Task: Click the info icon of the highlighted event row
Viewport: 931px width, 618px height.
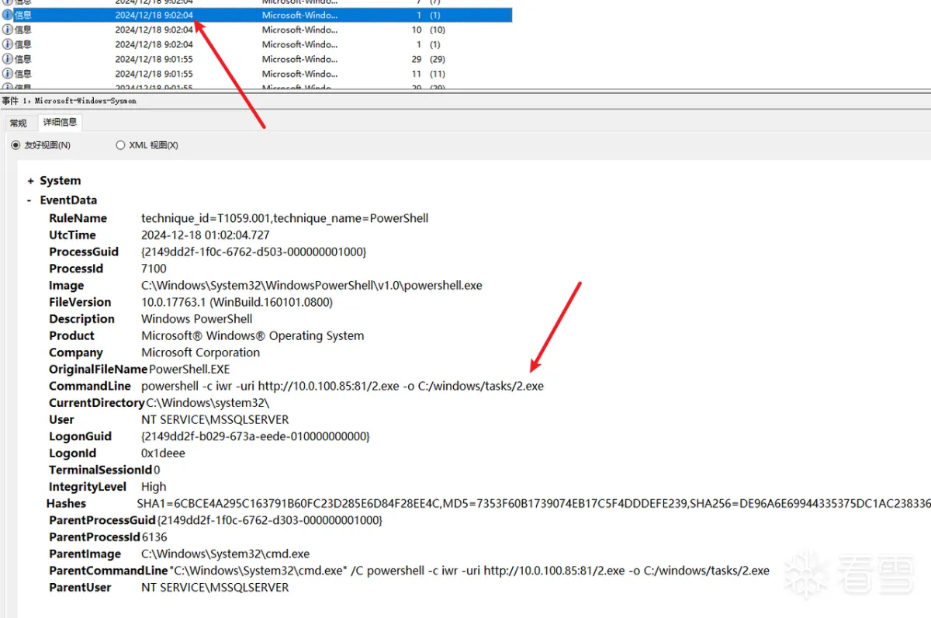Action: pos(8,15)
